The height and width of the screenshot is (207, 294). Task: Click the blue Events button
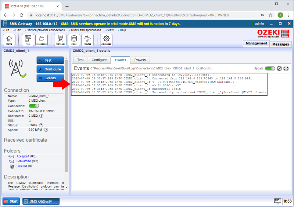coord(50,78)
